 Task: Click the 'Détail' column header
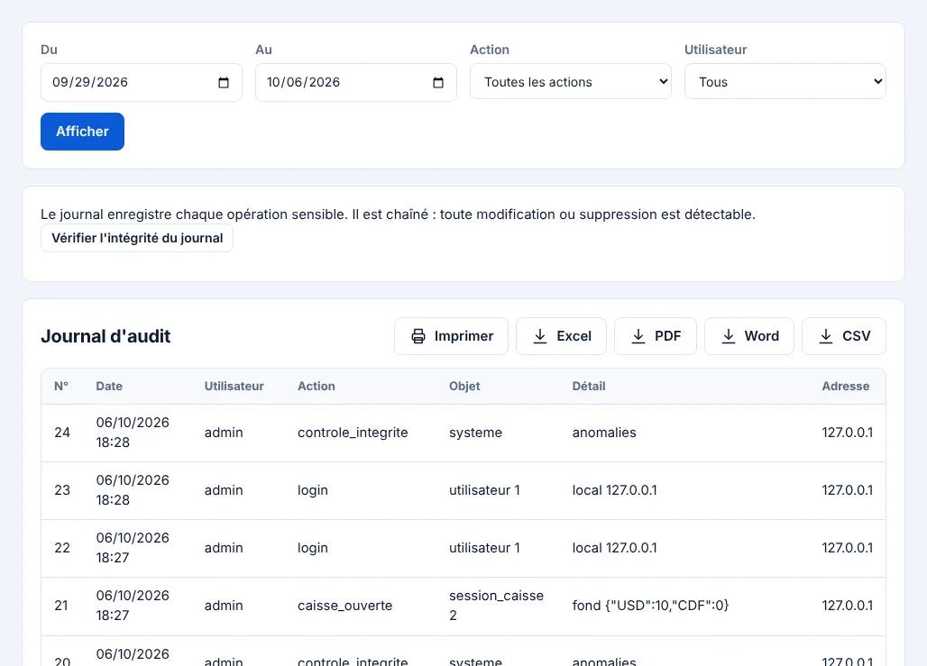(x=589, y=387)
